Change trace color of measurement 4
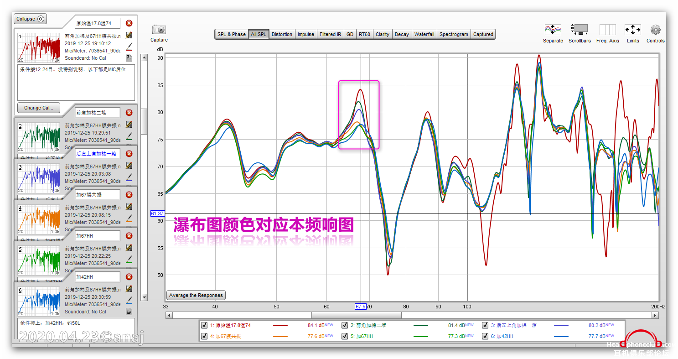Image resolution: width=678 pixels, height=359 pixels. click(129, 218)
